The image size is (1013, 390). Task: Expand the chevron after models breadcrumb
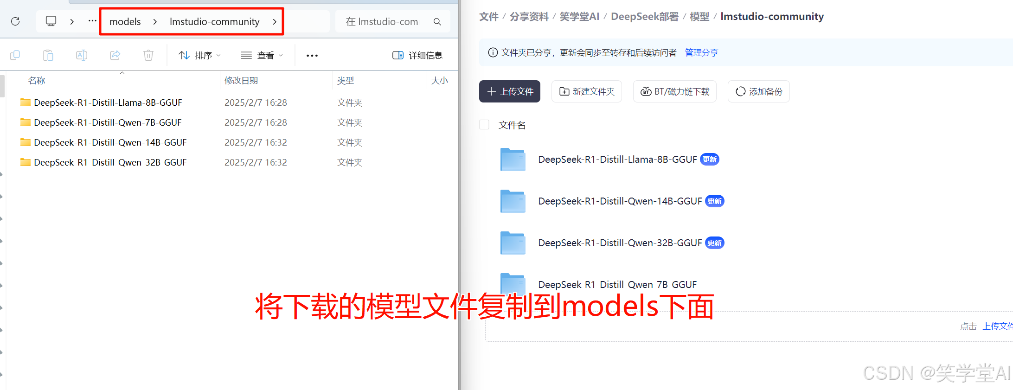[x=155, y=22]
